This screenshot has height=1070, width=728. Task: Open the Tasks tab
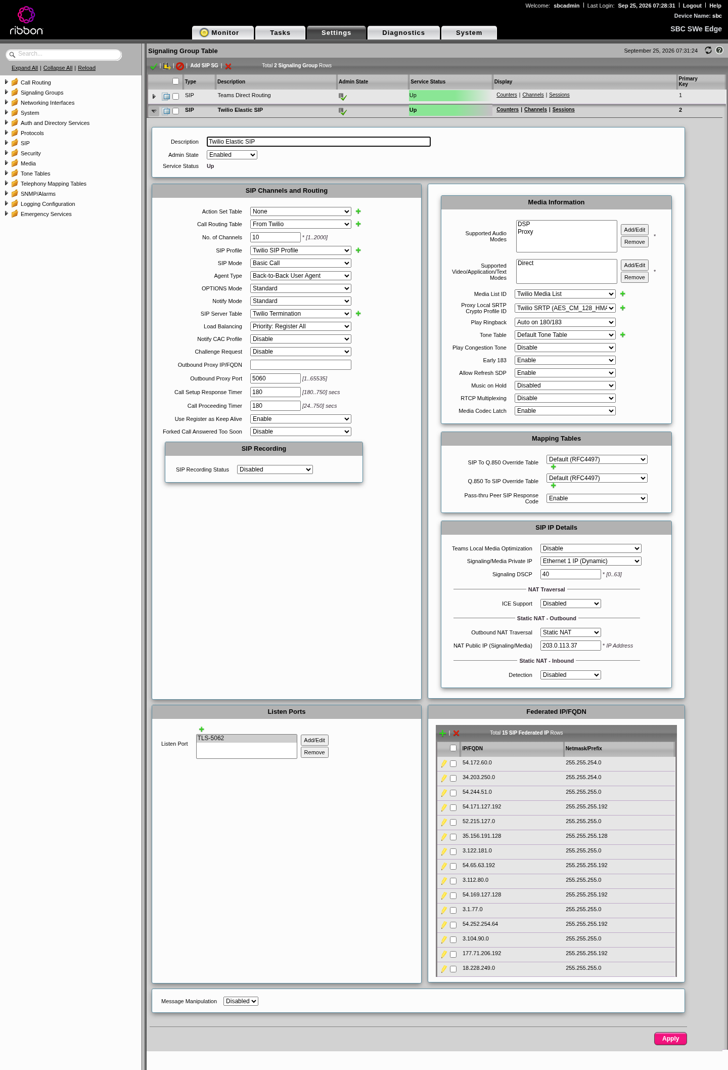(x=280, y=33)
